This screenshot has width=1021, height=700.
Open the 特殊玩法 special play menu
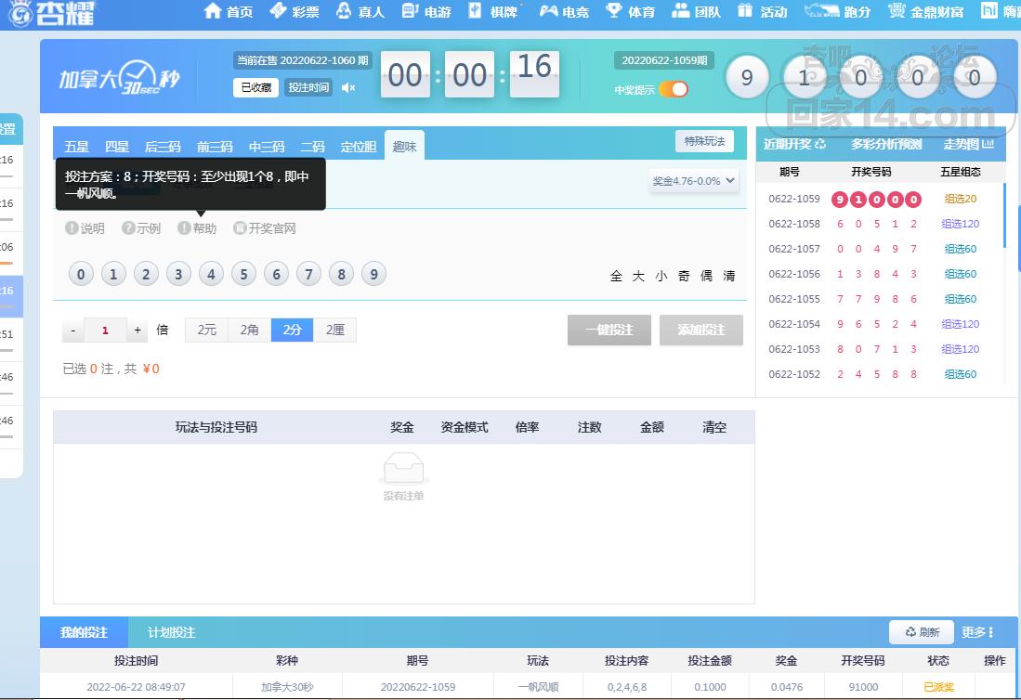click(703, 141)
